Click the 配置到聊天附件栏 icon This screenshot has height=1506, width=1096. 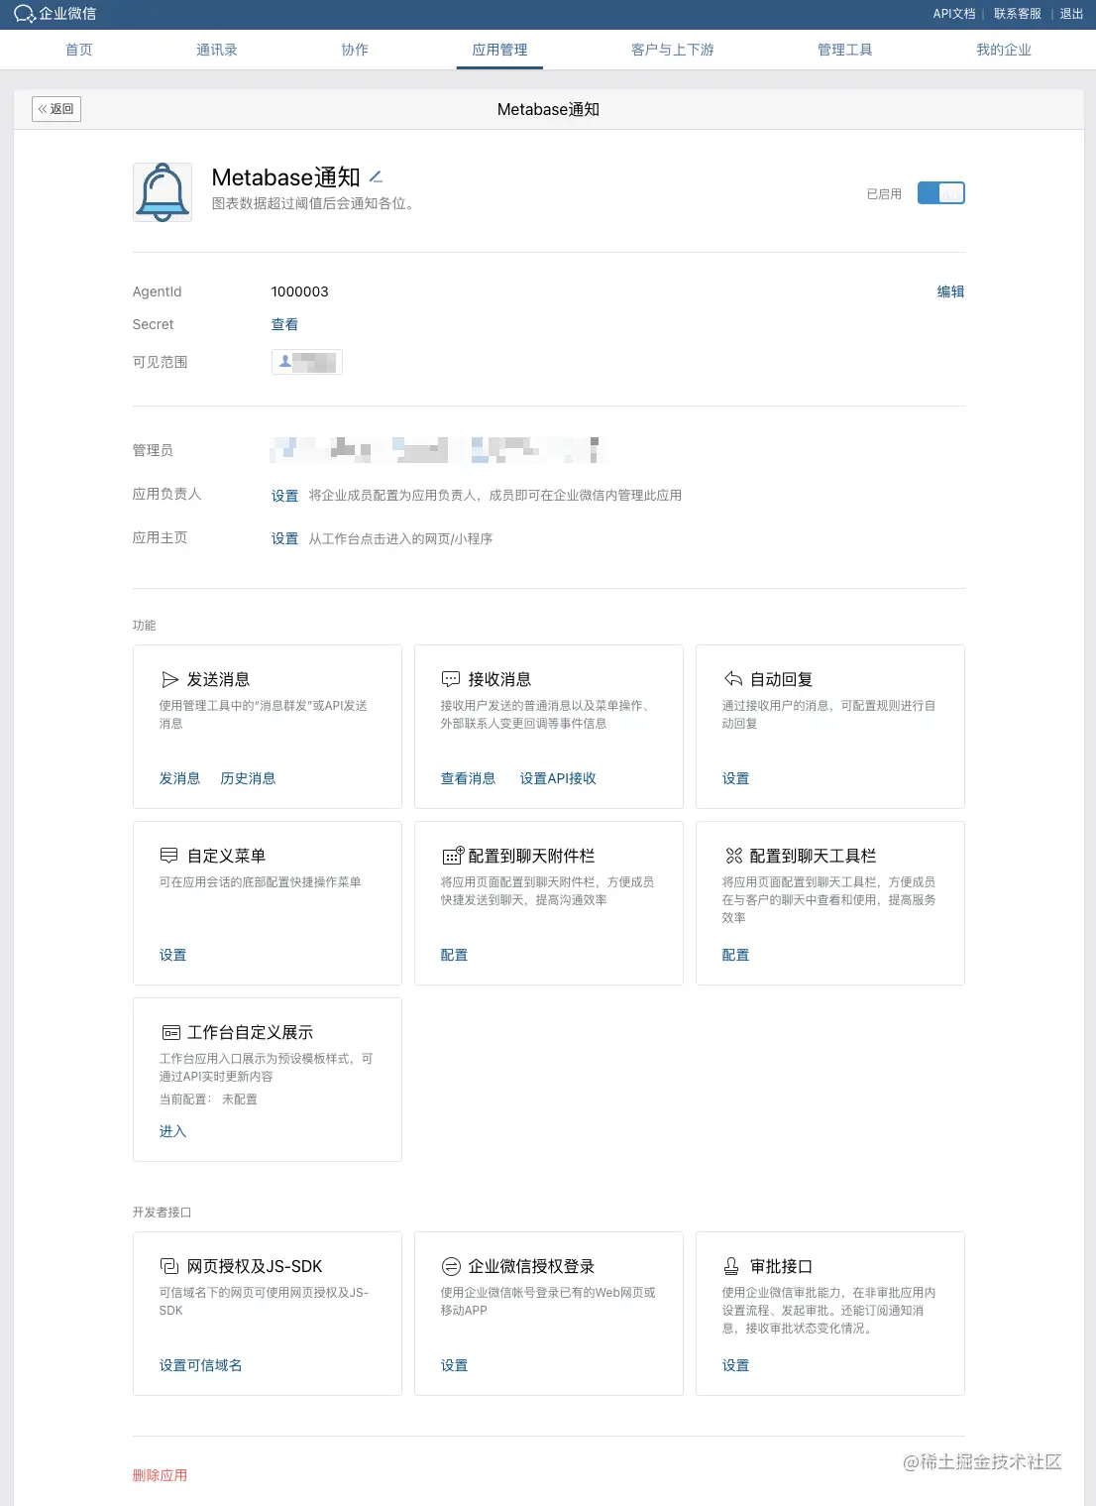pos(453,856)
